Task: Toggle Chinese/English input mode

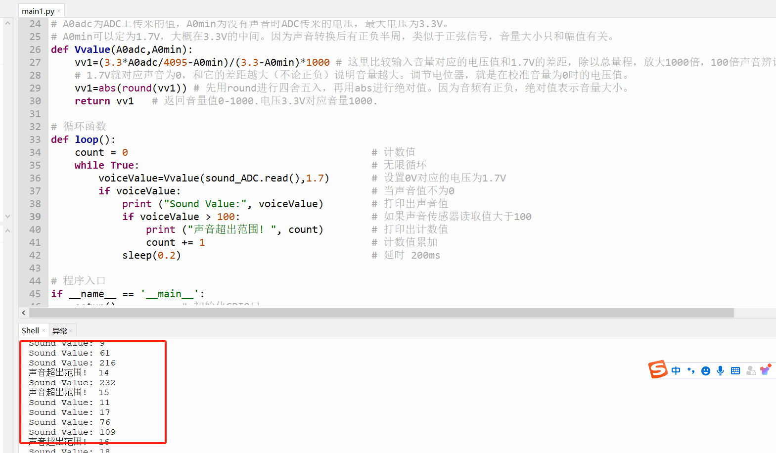Action: pos(676,370)
